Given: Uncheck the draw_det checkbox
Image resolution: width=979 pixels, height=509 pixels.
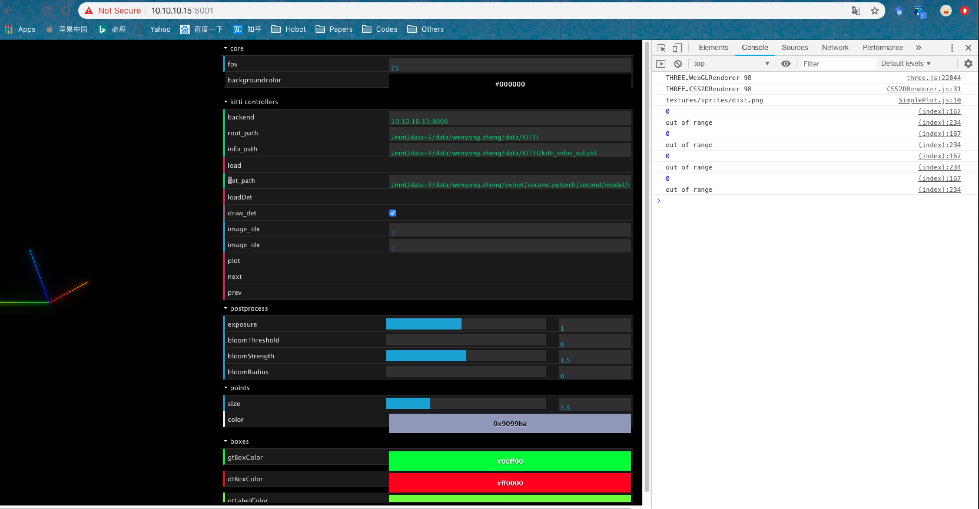Looking at the screenshot, I should pyautogui.click(x=392, y=213).
